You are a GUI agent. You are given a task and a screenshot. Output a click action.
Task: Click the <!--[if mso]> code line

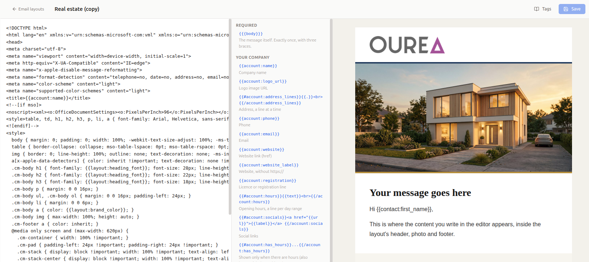coord(24,105)
